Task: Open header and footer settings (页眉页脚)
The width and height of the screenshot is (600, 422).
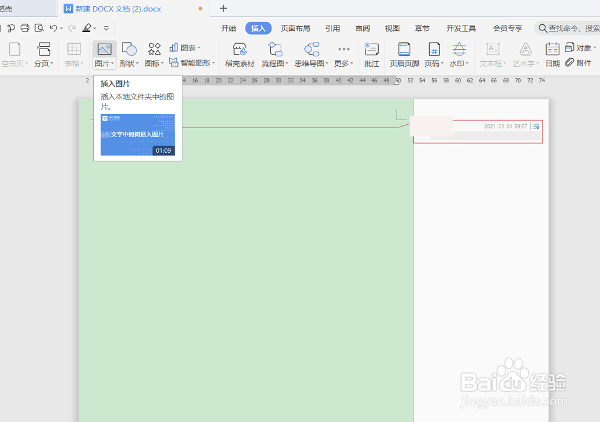Action: (x=403, y=55)
